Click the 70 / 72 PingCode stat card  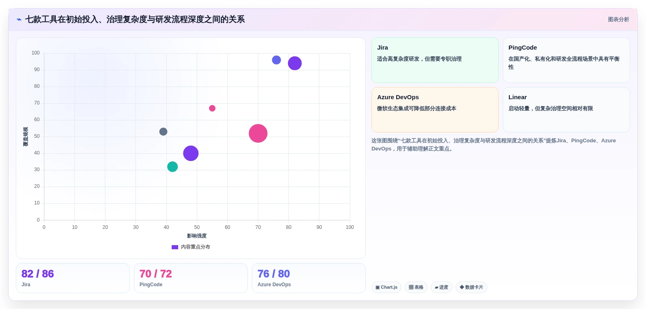[x=191, y=278]
